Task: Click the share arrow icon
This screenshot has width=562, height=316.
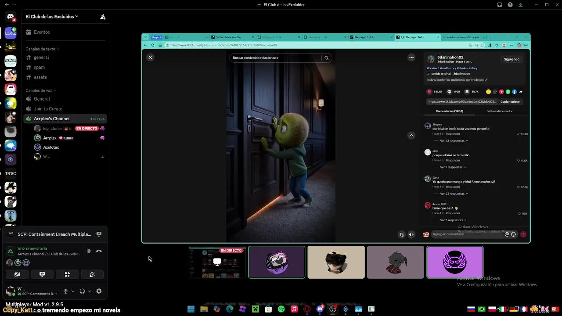Action: [x=521, y=92]
